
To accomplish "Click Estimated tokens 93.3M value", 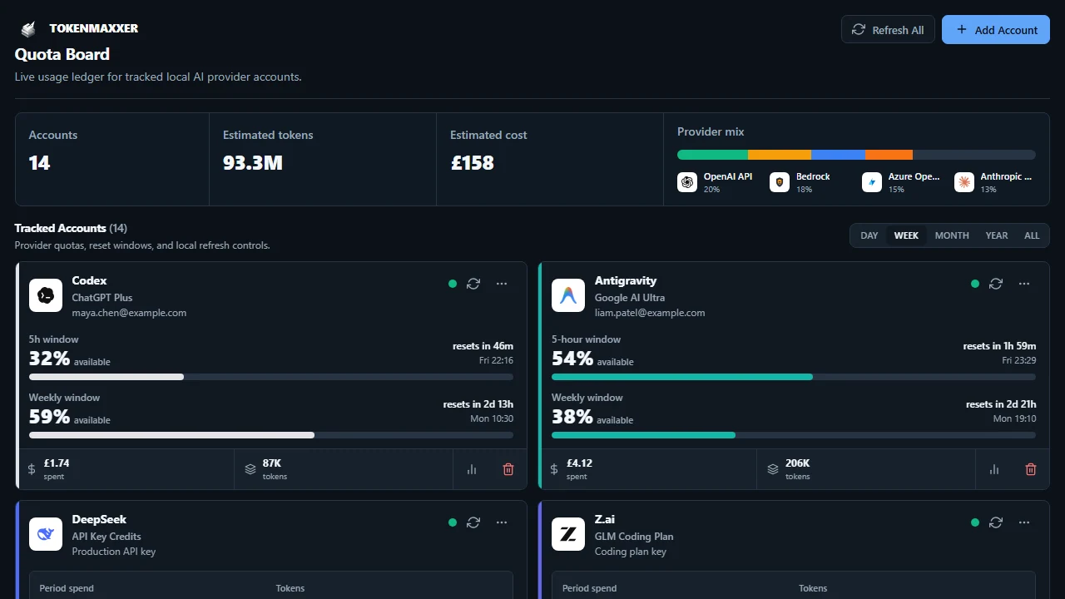I will tap(253, 163).
